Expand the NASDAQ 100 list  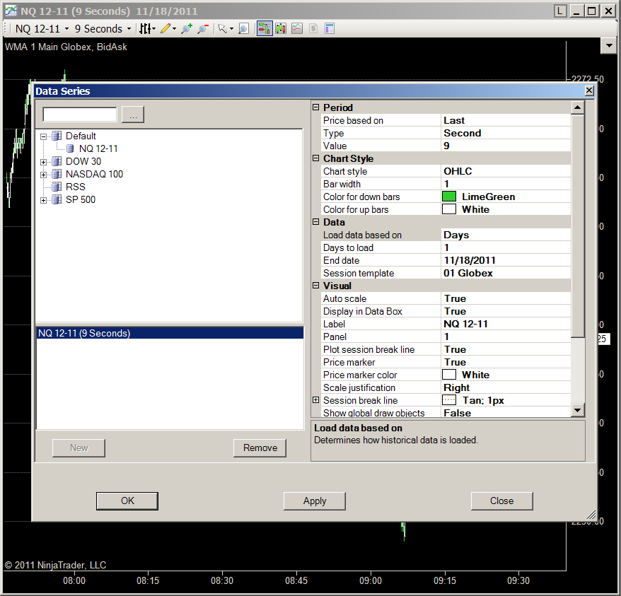44,175
